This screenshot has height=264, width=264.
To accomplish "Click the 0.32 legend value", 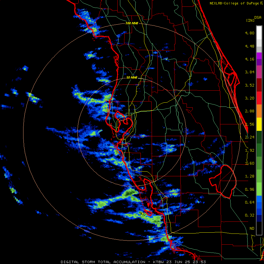I will [250, 215].
